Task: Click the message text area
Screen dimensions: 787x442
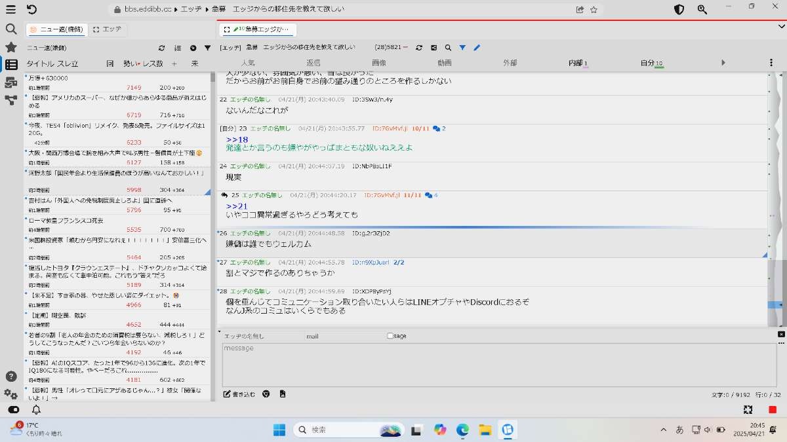Action: click(498, 365)
